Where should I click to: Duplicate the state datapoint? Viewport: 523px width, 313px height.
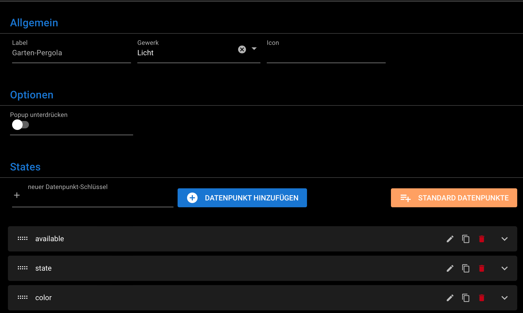point(466,268)
